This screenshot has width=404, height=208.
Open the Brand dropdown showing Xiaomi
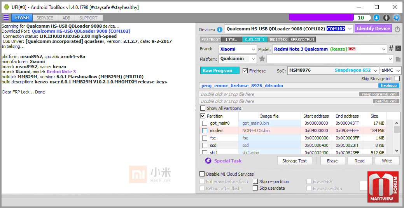(238, 49)
